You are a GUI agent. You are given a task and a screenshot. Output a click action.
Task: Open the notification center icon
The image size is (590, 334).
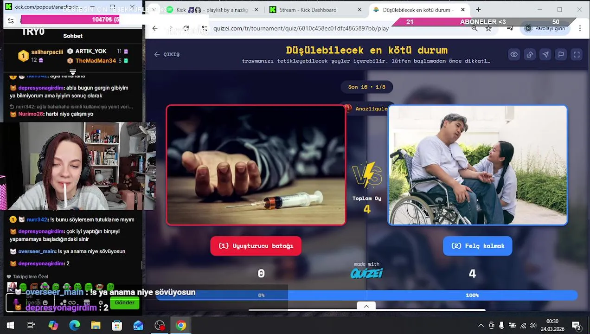[577, 326]
